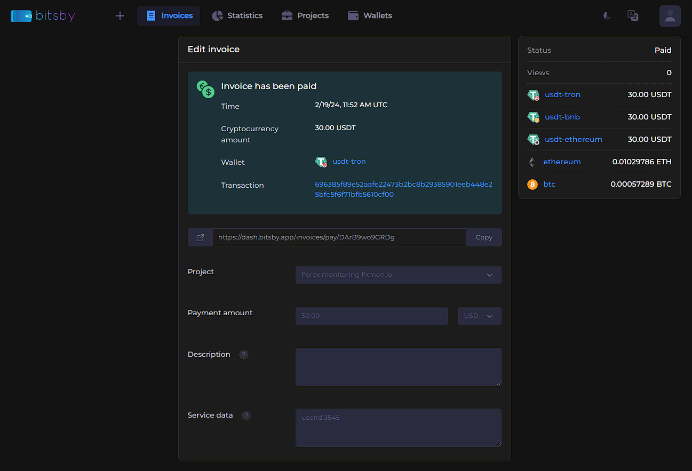
Task: Open the user profile avatar menu
Action: [x=670, y=16]
